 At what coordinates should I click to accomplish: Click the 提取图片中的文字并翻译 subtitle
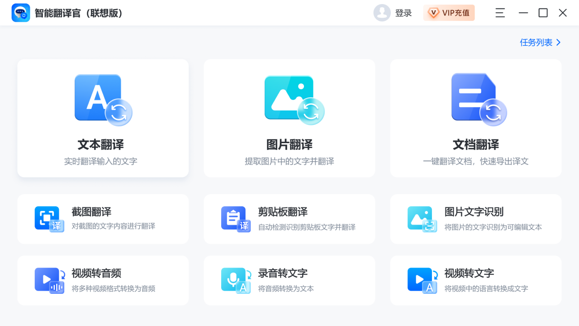(x=289, y=161)
